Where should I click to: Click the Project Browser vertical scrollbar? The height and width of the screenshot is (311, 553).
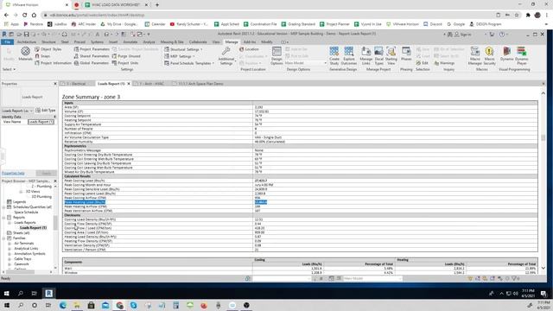pos(55,223)
